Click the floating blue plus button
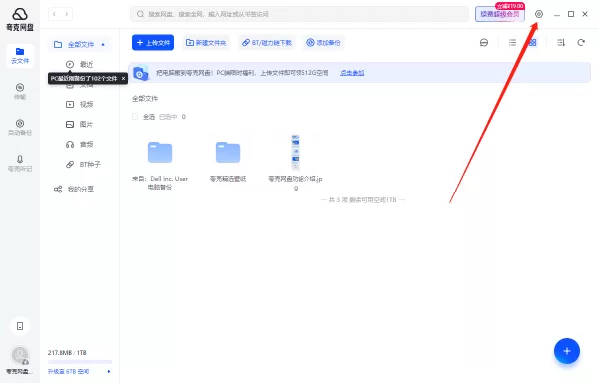The image size is (599, 383). pos(566,351)
